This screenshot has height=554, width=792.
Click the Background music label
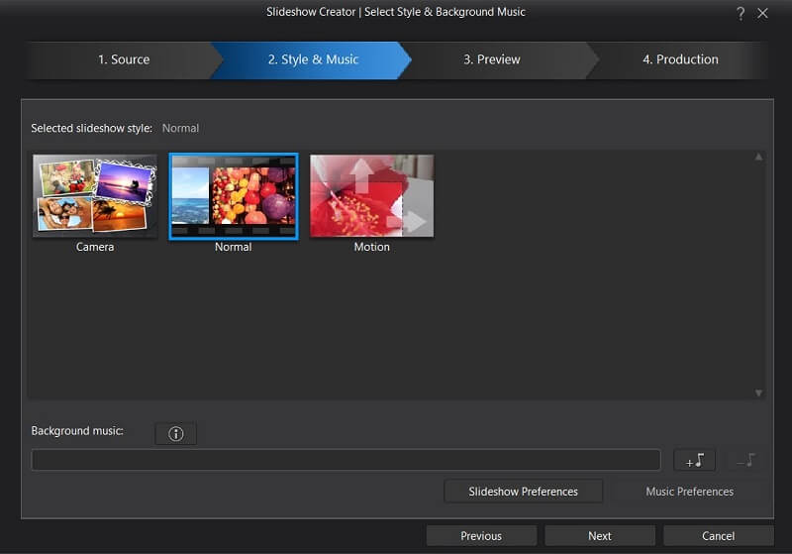pos(77,431)
